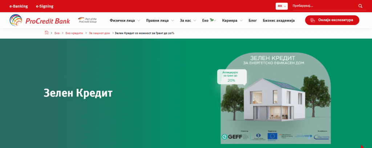Open the MK language dropdown
Viewport: 372px width, 148px height.
click(282, 6)
